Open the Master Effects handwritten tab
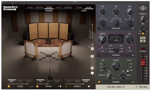 [116, 87]
